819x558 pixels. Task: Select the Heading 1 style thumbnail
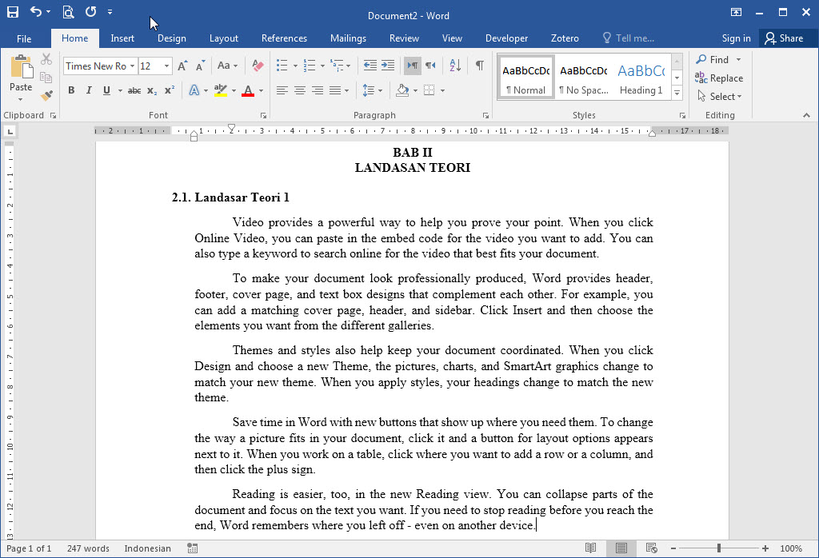click(641, 78)
